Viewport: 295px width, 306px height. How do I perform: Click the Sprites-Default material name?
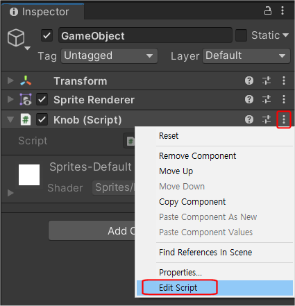tap(90, 167)
